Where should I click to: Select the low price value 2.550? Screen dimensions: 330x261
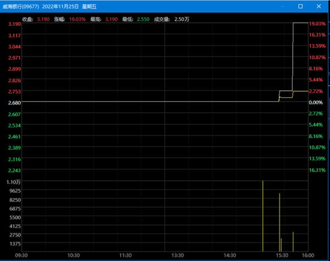[143, 19]
